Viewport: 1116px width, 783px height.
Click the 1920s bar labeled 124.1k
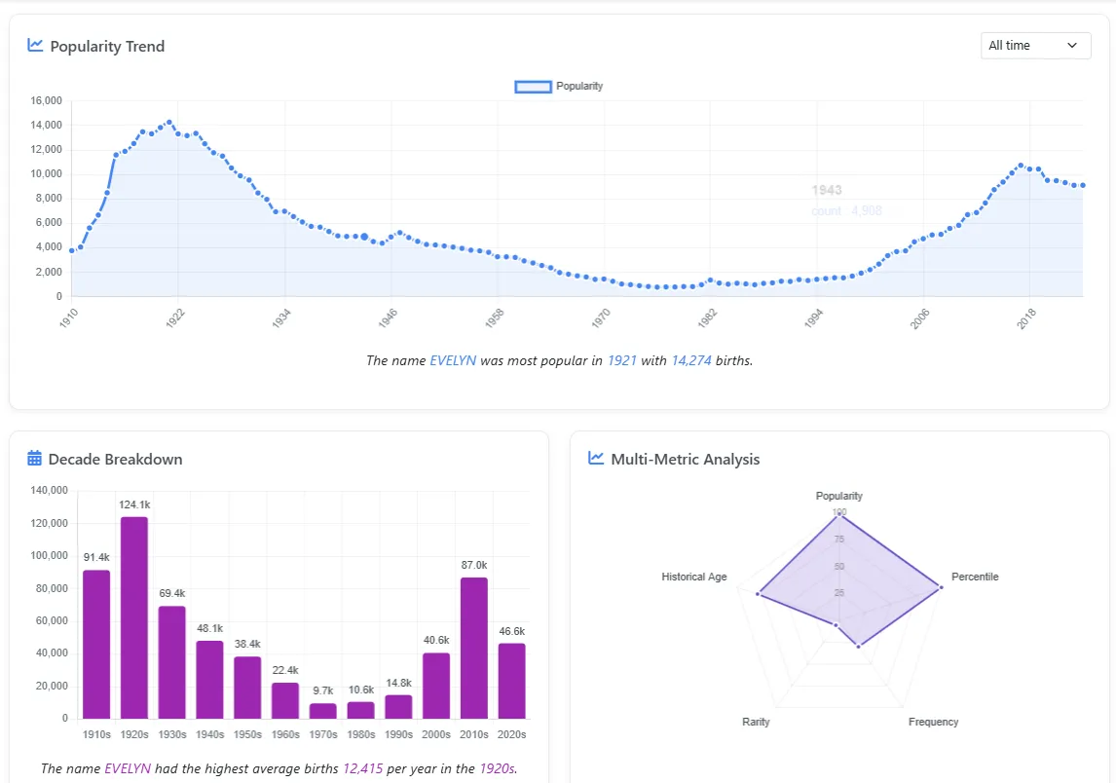pyautogui.click(x=134, y=616)
